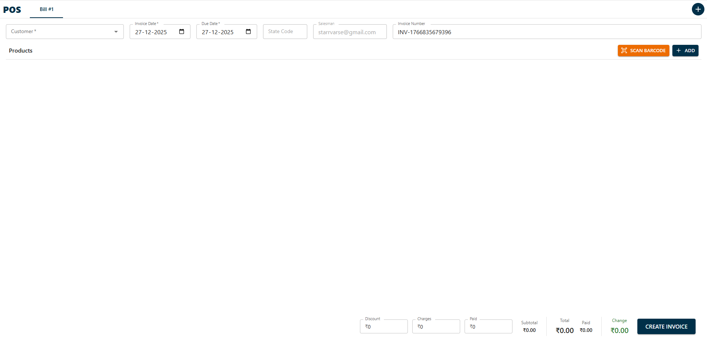
Task: Click inside the Discount amount field
Action: (x=383, y=326)
